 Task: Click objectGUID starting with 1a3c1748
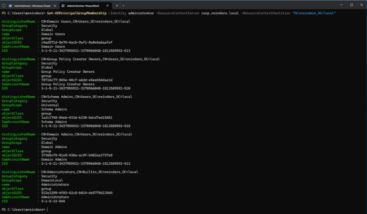pyautogui.click(x=77, y=118)
